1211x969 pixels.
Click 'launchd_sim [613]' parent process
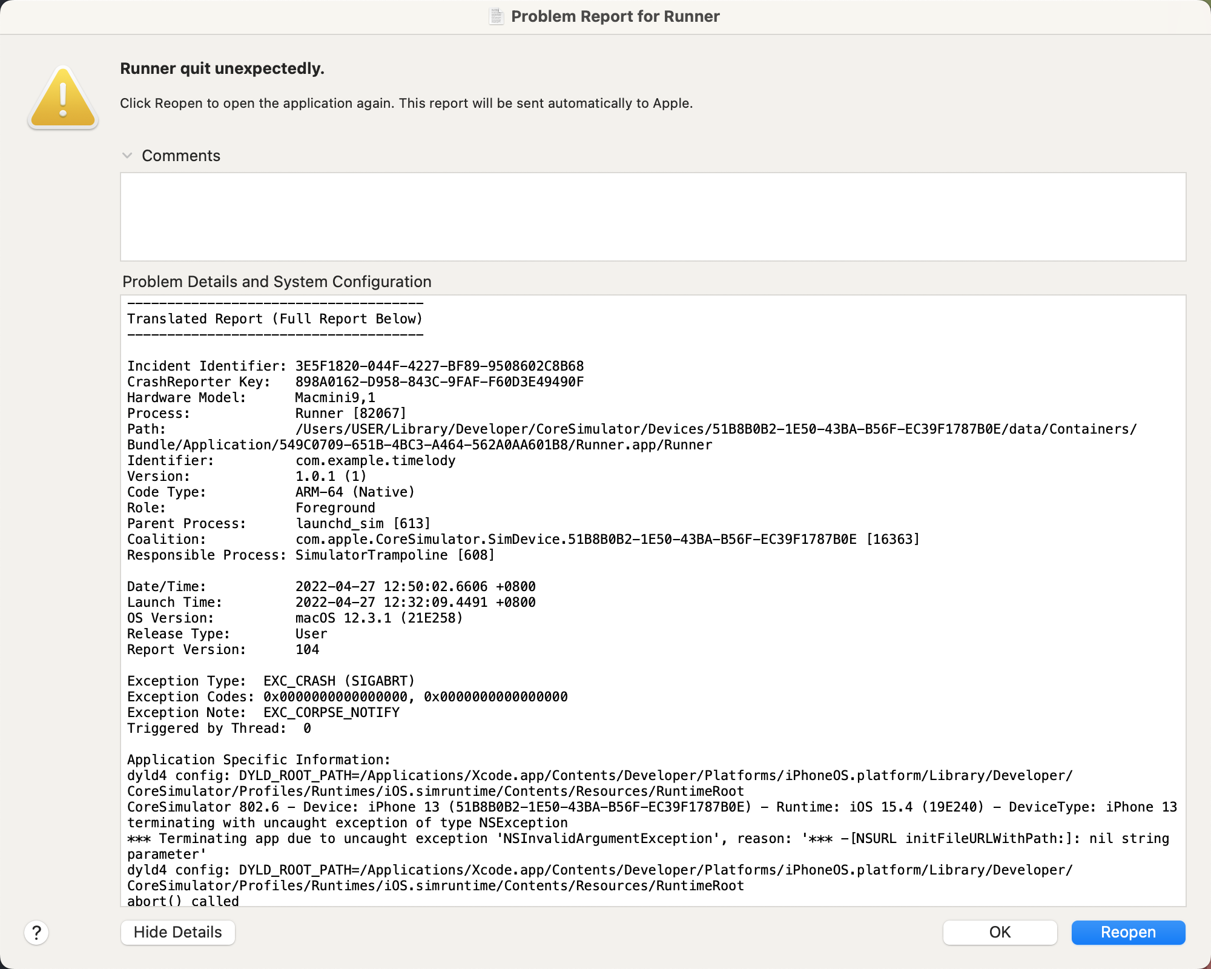click(363, 523)
